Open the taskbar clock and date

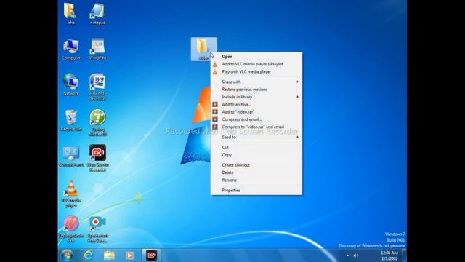(x=389, y=255)
